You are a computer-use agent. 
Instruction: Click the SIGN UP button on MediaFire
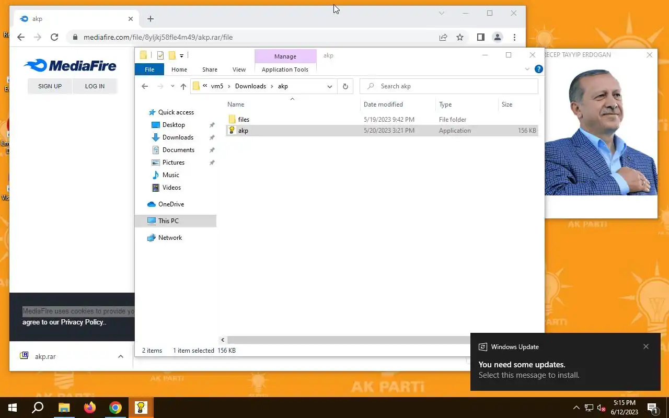(x=50, y=86)
